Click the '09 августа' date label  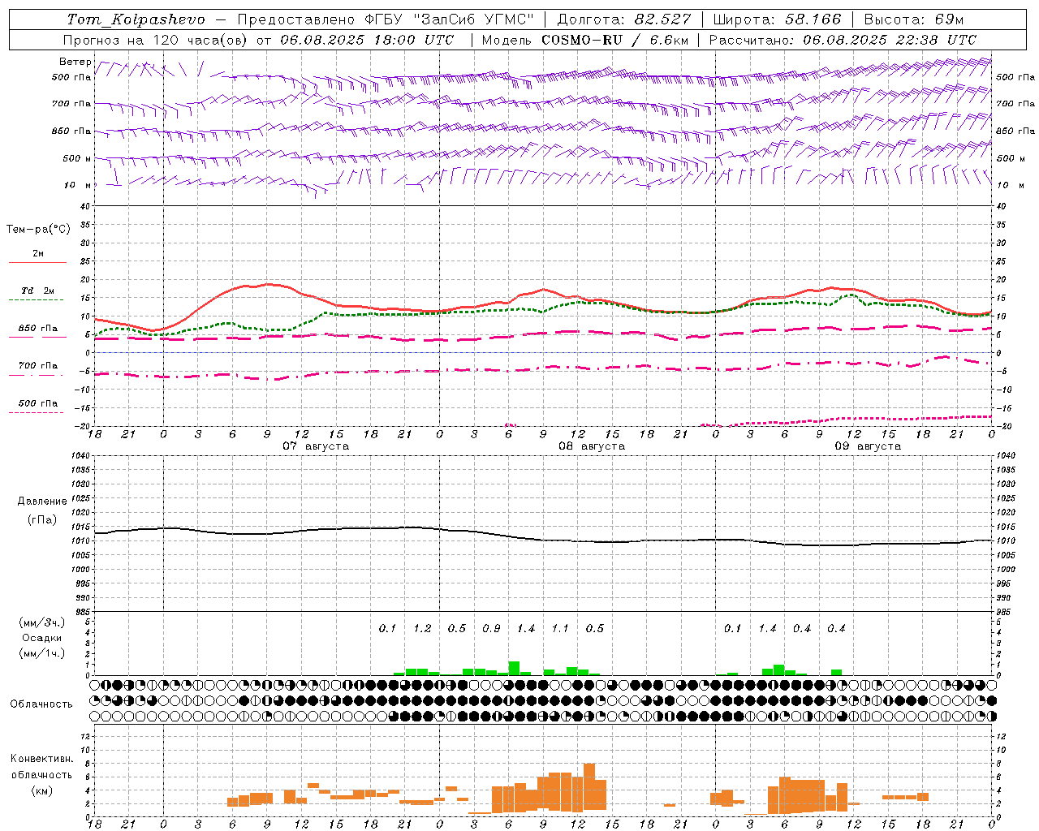[x=868, y=446]
